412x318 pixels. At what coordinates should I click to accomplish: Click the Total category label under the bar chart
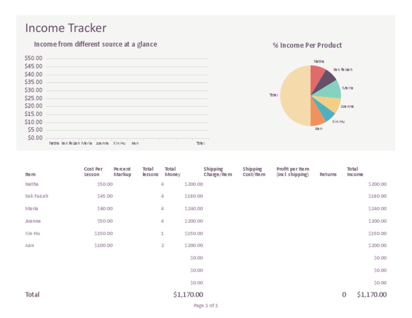pyautogui.click(x=200, y=143)
